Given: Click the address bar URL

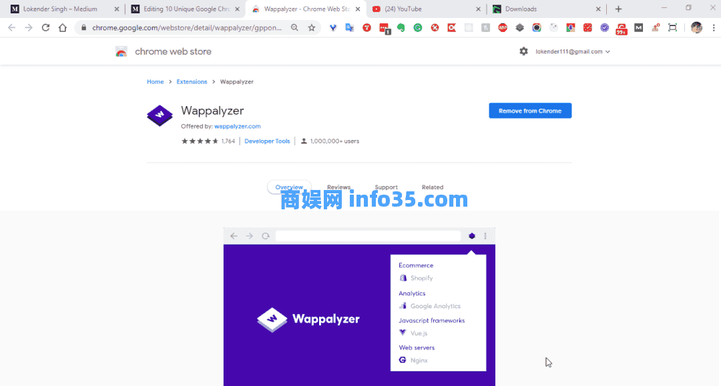Looking at the screenshot, I should point(187,27).
